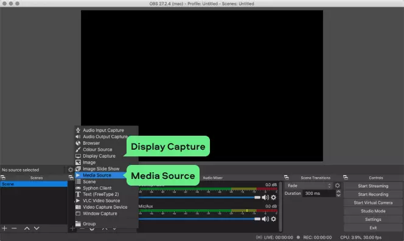Click Start Recording button
This screenshot has height=241, width=404.
click(373, 194)
